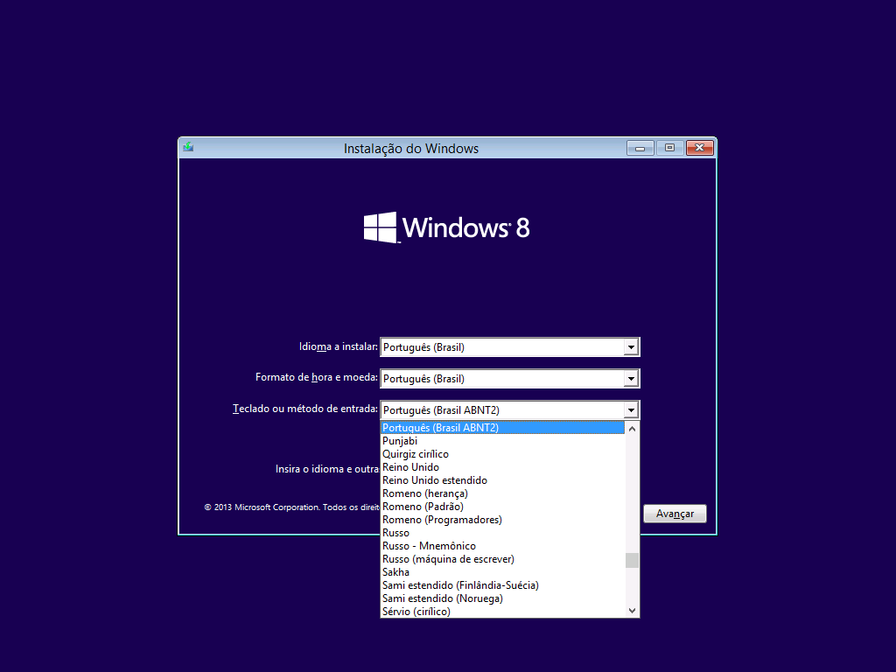Click the dropdown list scrollbar thumb
This screenshot has height=672, width=896.
click(632, 561)
